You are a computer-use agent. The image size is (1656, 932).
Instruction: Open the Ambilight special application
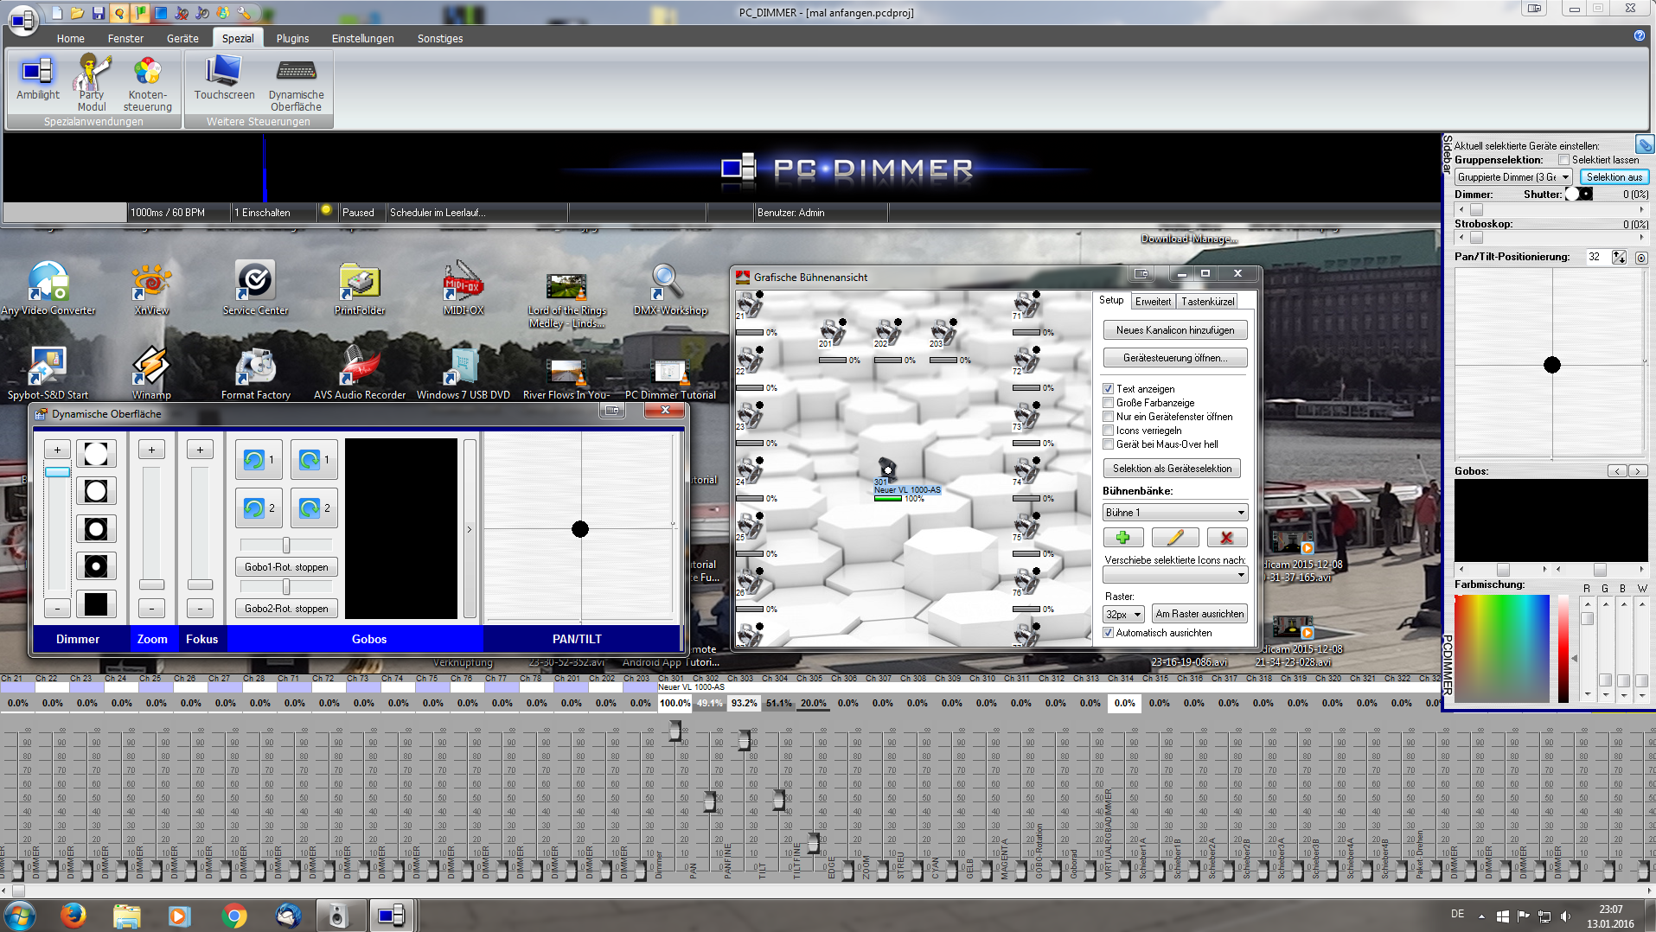(x=38, y=78)
